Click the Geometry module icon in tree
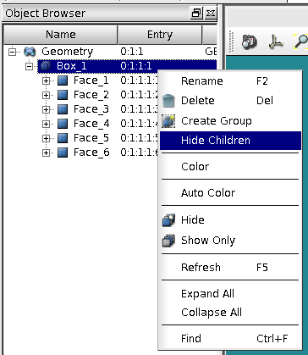The width and height of the screenshot is (308, 355). pos(30,52)
